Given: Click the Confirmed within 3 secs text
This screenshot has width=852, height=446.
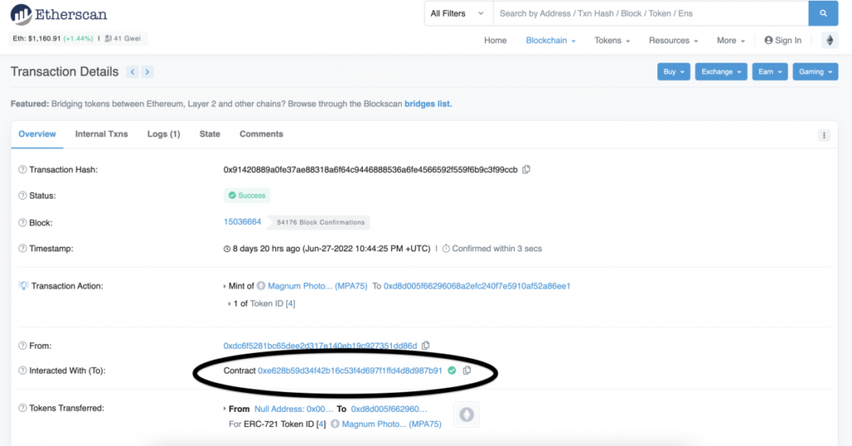Looking at the screenshot, I should 497,248.
